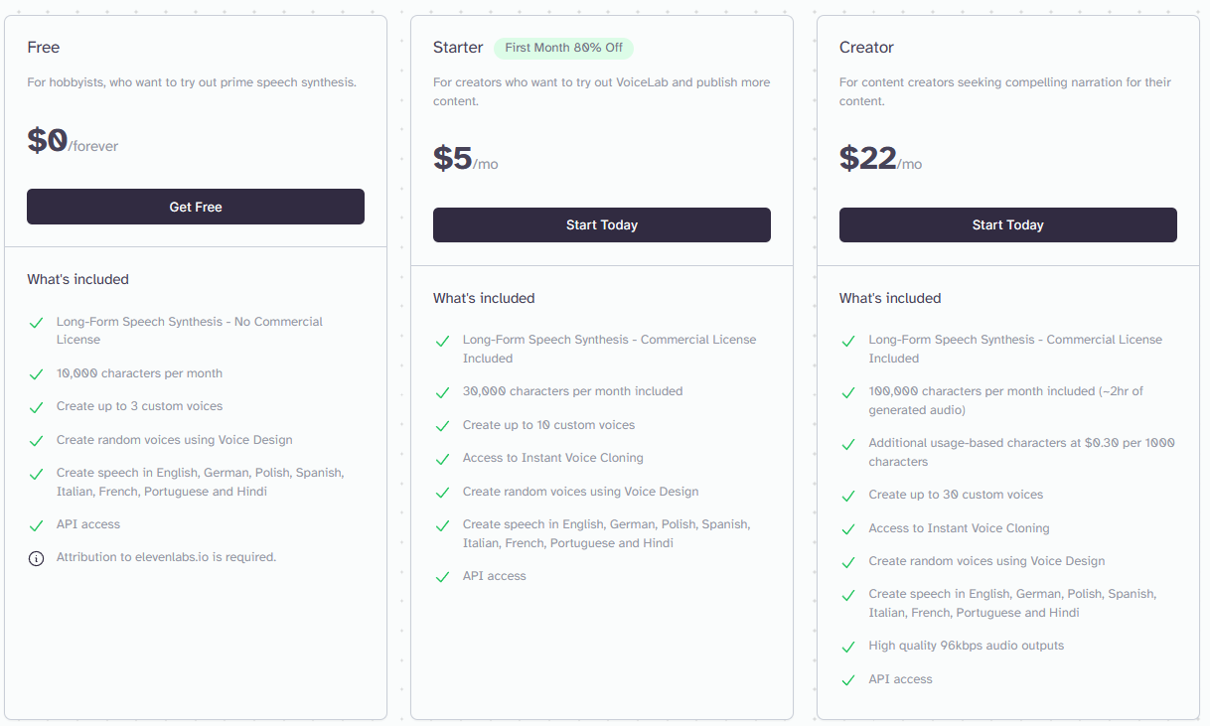The height and width of the screenshot is (726, 1210).
Task: Click checkmark next to Create up to 30 custom voices
Action: click(x=848, y=496)
